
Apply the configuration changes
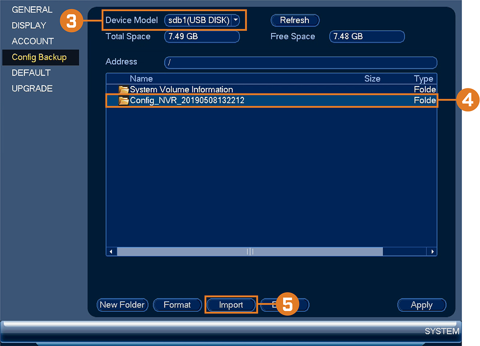[x=422, y=305]
